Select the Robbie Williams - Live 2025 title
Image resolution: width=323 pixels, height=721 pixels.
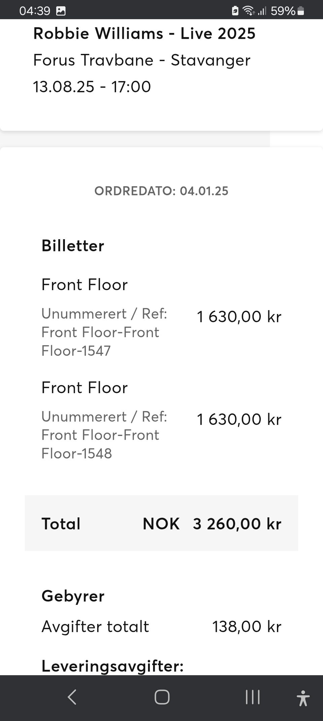144,34
